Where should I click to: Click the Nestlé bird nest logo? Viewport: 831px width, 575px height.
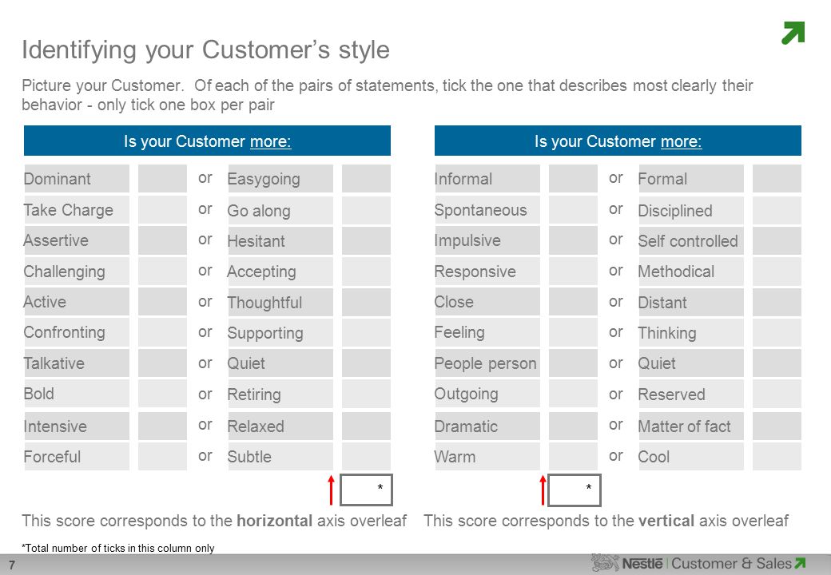[605, 563]
